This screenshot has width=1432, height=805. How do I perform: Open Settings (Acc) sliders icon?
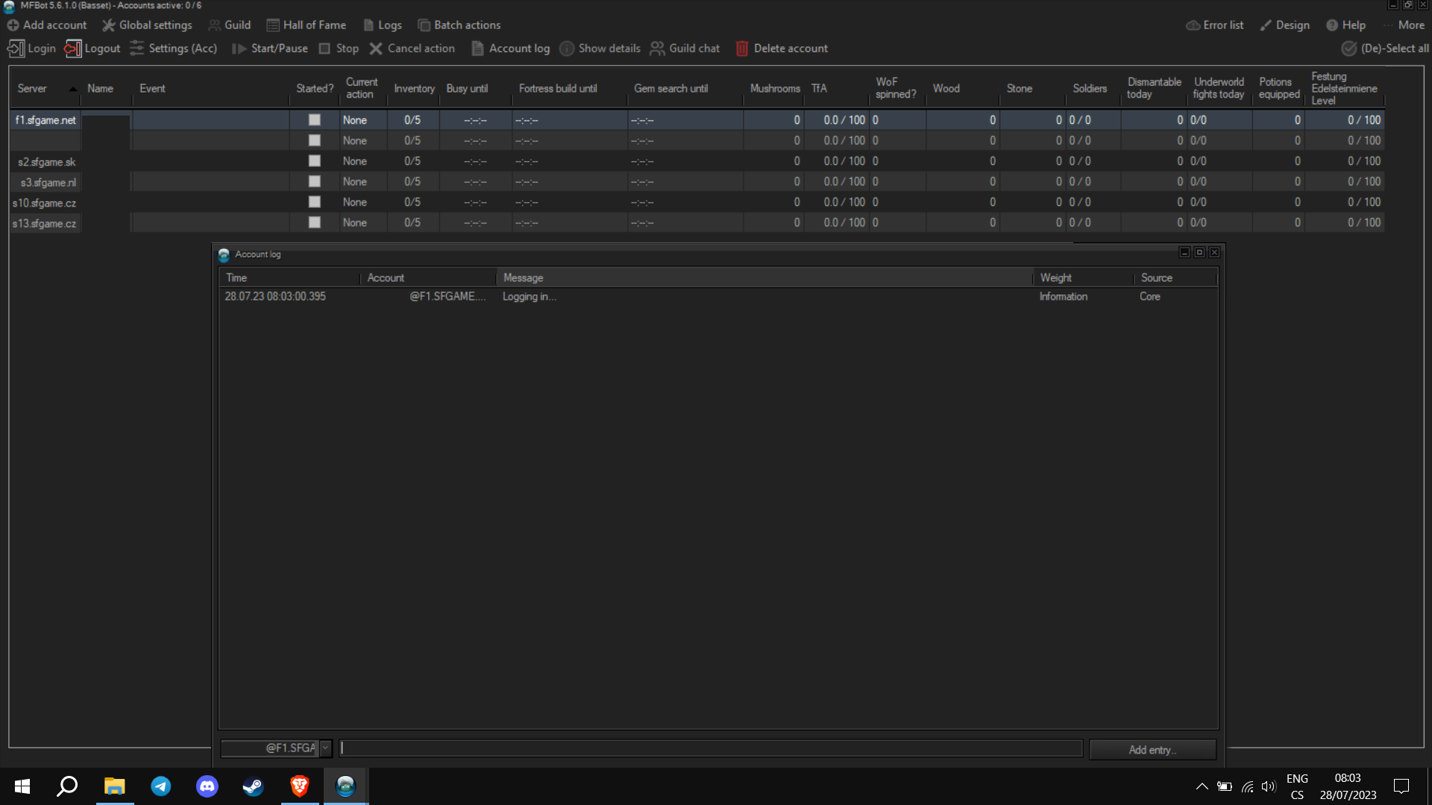137,48
